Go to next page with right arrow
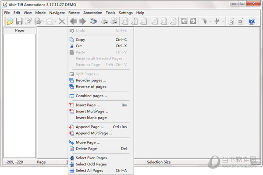The width and height of the screenshot is (263, 175). (x=82, y=21)
